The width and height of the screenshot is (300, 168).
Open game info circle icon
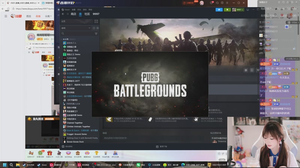(252, 70)
